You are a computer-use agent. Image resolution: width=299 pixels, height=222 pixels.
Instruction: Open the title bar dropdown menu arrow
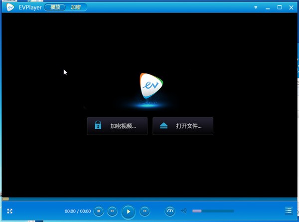click(256, 7)
